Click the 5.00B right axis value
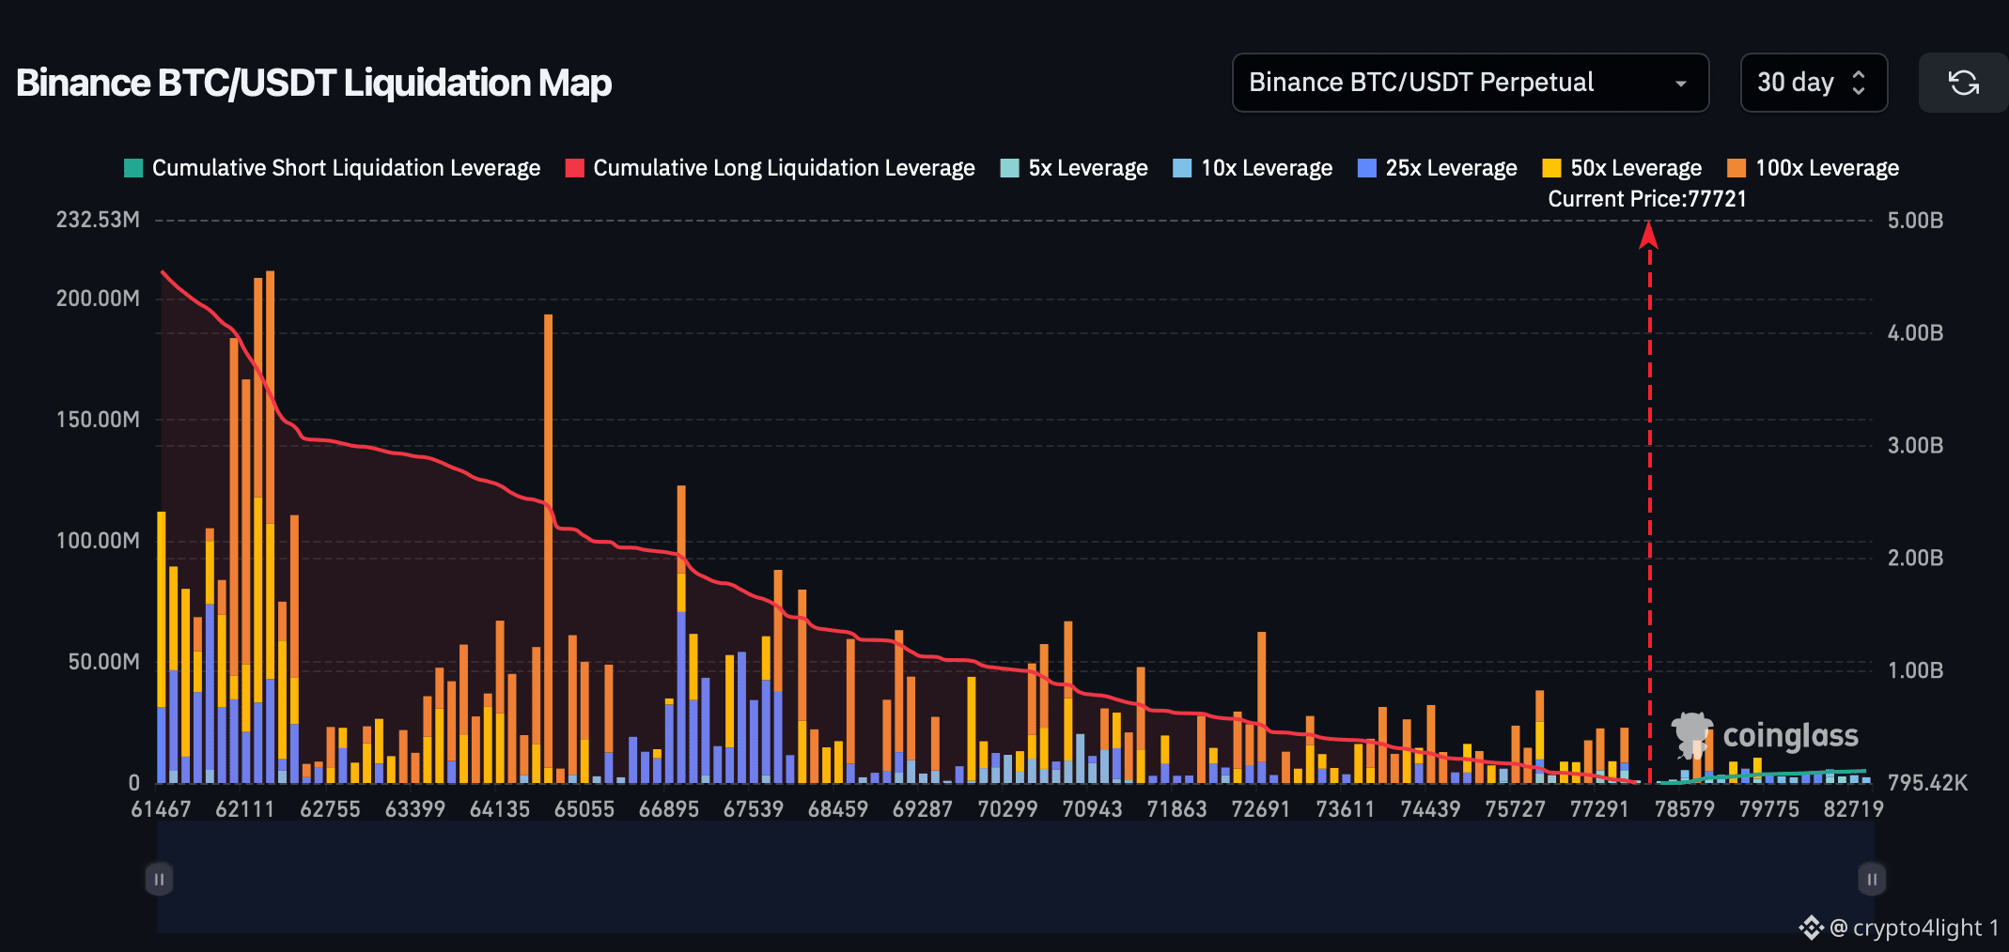The image size is (2009, 952). pos(1916,221)
